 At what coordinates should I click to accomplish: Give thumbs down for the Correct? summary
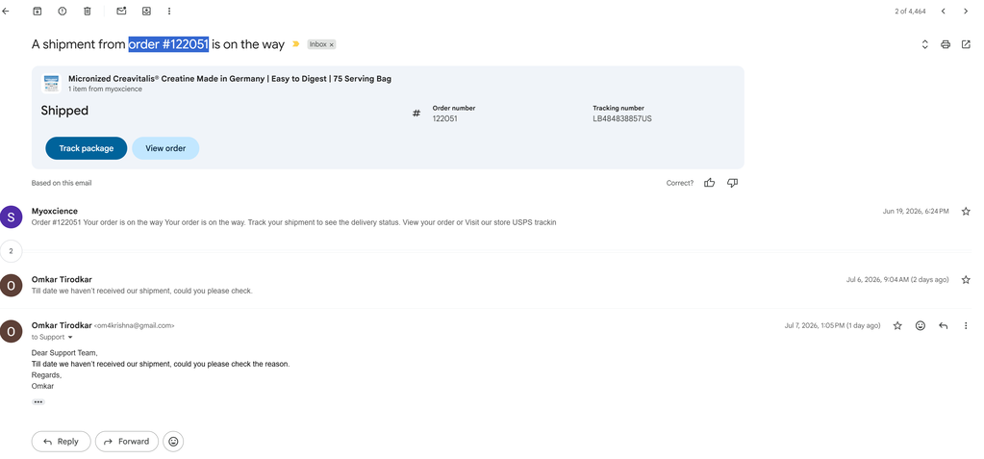(x=732, y=183)
